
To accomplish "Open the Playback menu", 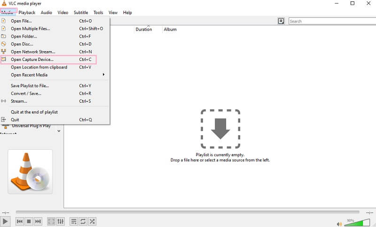I will [27, 13].
